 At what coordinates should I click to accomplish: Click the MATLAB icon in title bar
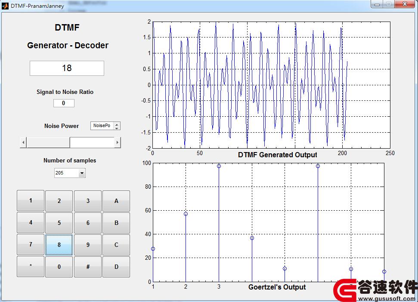[x=5, y=6]
